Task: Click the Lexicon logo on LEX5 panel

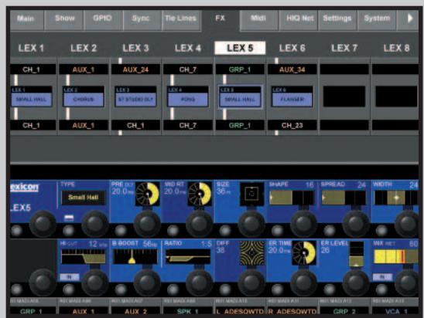Action: [24, 188]
